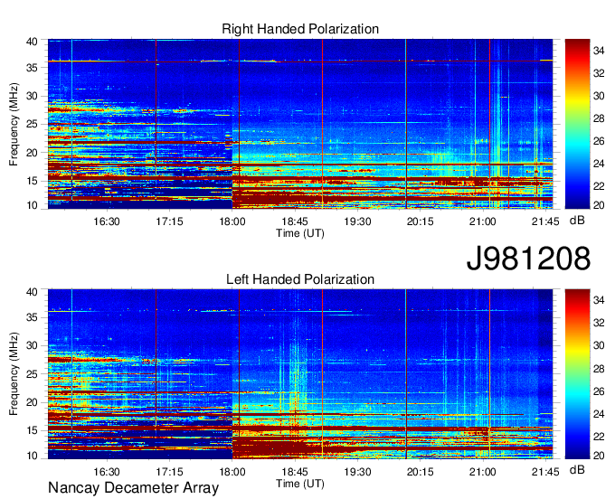Viewport: 615px width, 499px height.
Task: Click the Nancay Decameter Array caption
Action: [133, 488]
